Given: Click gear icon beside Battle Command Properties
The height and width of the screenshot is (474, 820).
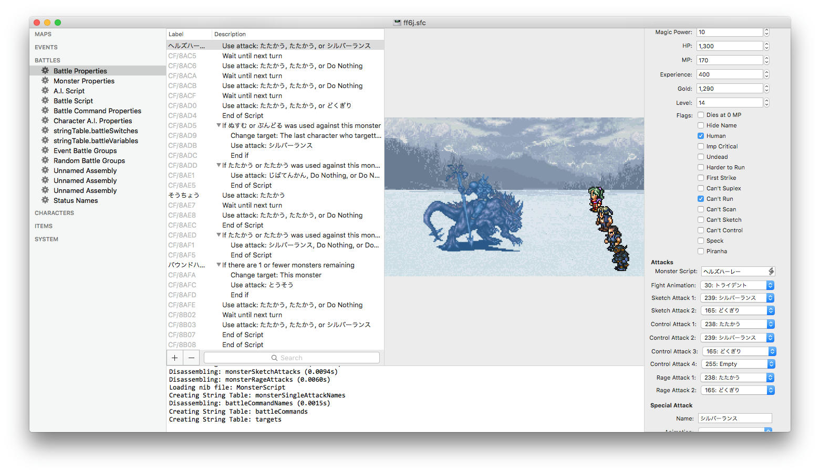Looking at the screenshot, I should pyautogui.click(x=45, y=111).
